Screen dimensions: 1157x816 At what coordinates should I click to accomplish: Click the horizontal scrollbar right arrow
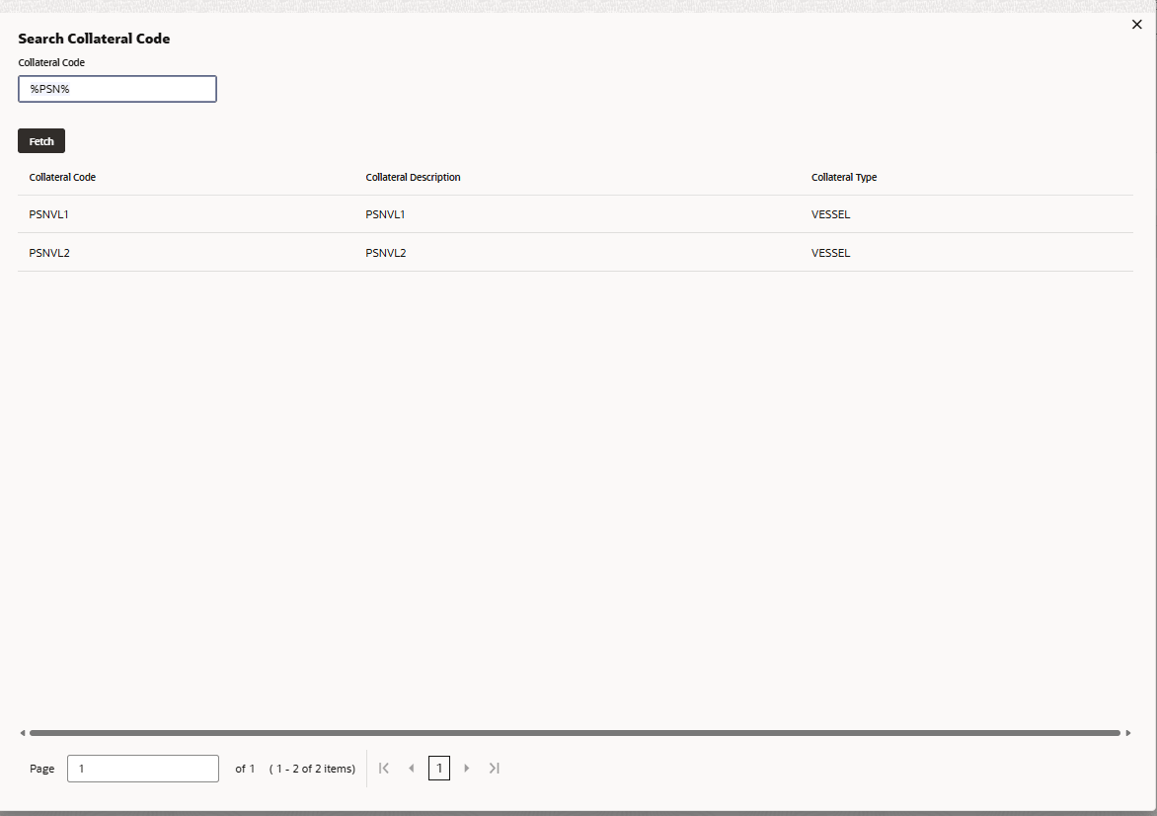pyautogui.click(x=1128, y=733)
